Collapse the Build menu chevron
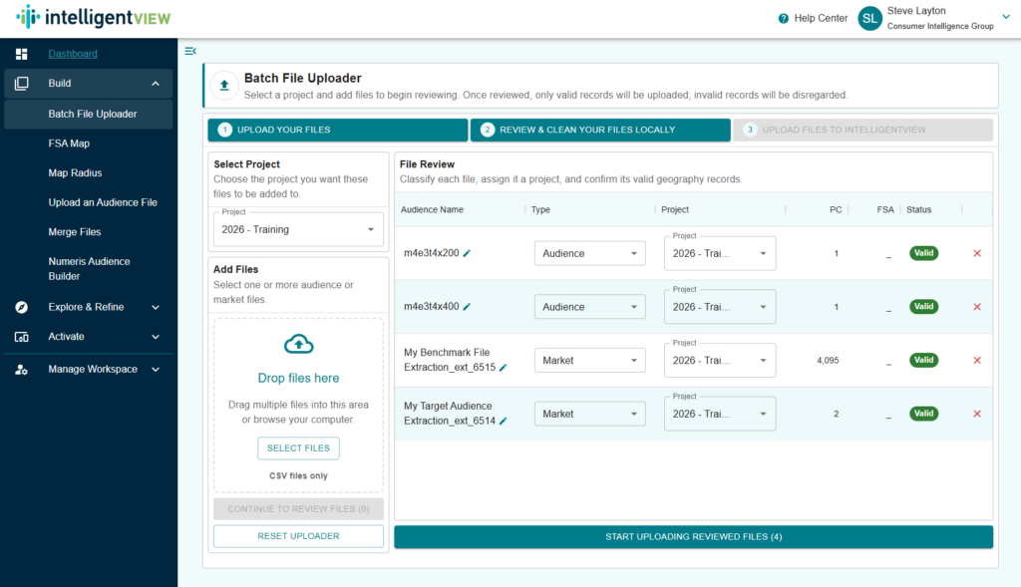Viewport: 1021px width, 587px height. [156, 84]
